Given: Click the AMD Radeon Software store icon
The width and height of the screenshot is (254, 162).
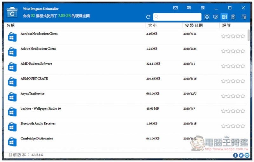Looking at the screenshot, I should click(12, 67).
